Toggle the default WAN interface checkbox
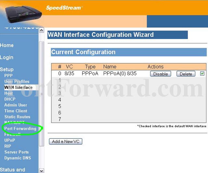The width and height of the screenshot is (208, 173). pos(202,74)
